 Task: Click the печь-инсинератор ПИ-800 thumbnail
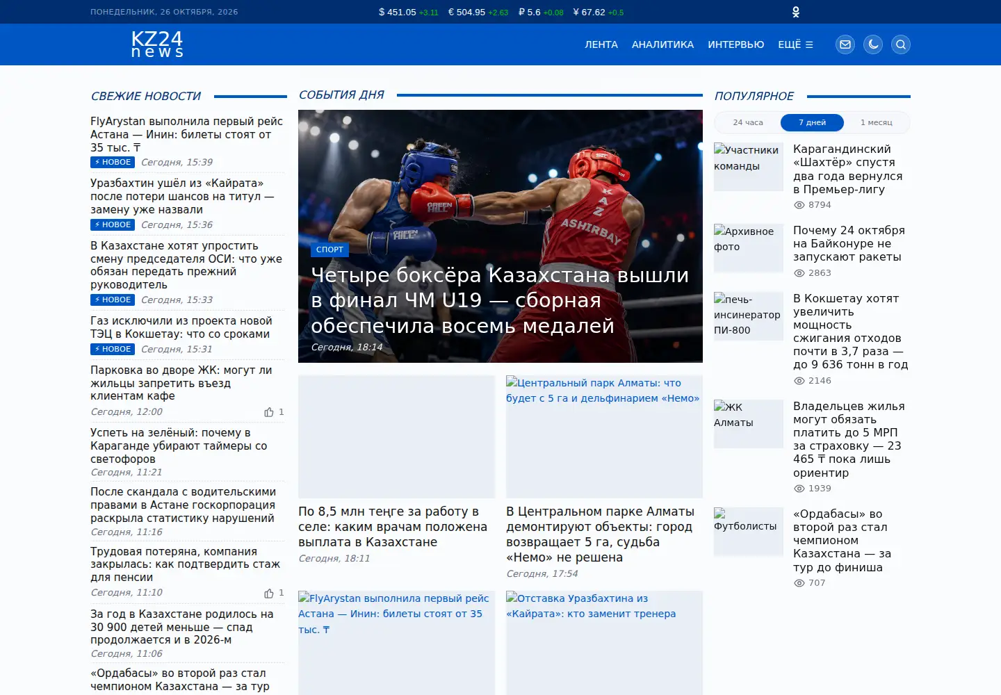pos(749,316)
